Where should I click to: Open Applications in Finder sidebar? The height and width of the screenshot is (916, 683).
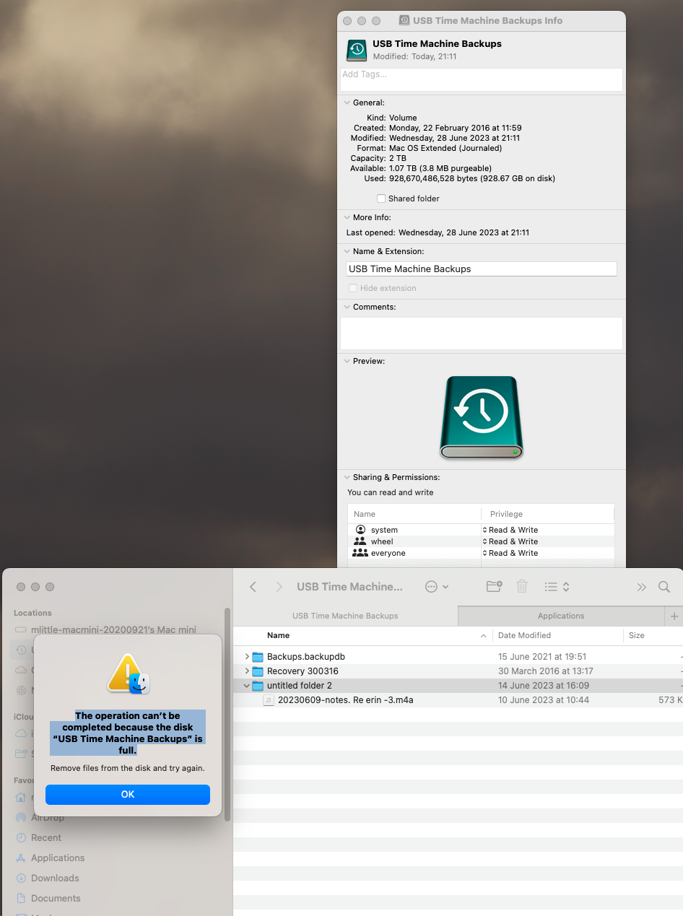point(58,858)
